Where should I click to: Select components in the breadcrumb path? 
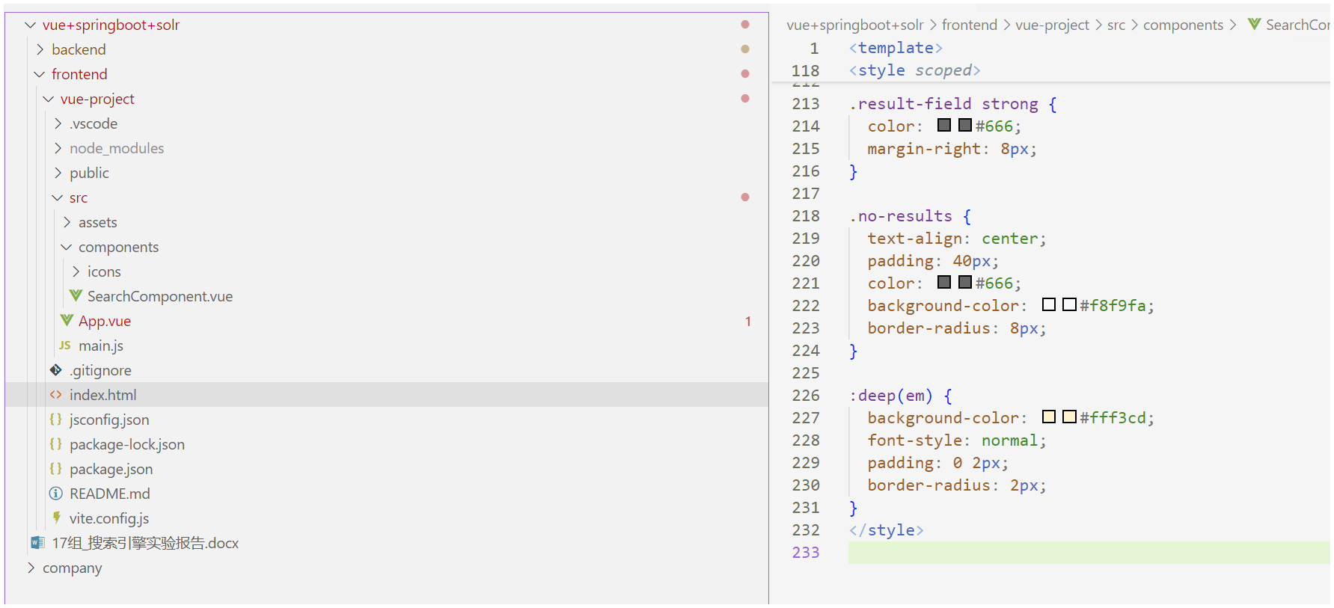pos(1183,25)
